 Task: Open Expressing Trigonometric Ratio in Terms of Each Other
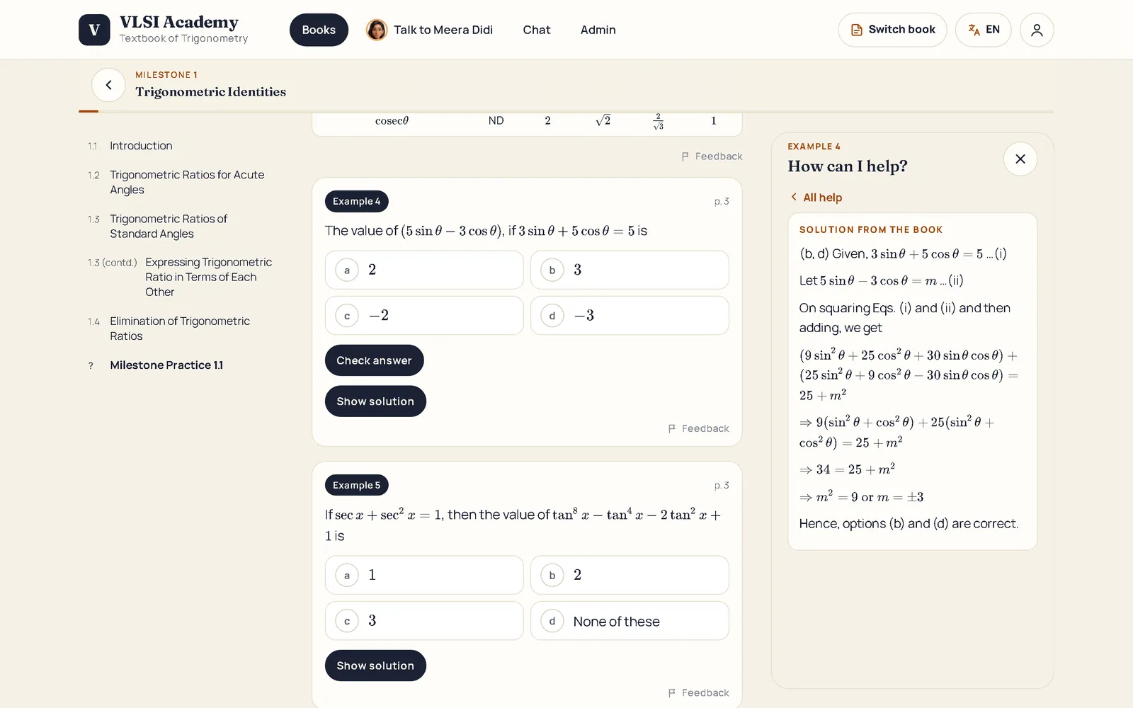tap(208, 277)
